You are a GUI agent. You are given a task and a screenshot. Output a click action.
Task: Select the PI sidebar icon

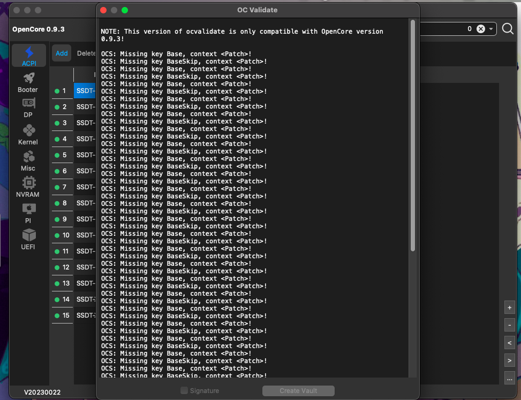tap(28, 212)
